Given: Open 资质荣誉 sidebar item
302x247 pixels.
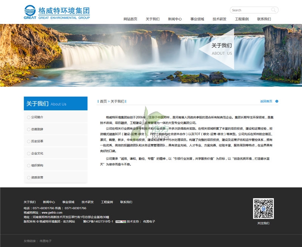Looking at the screenshot, I should 37,177.
